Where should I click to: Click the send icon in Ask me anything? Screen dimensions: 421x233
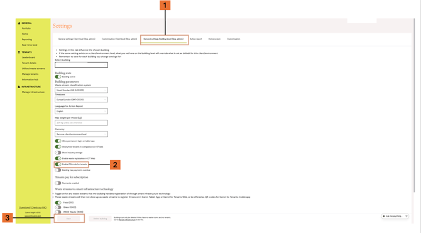[x=407, y=216]
